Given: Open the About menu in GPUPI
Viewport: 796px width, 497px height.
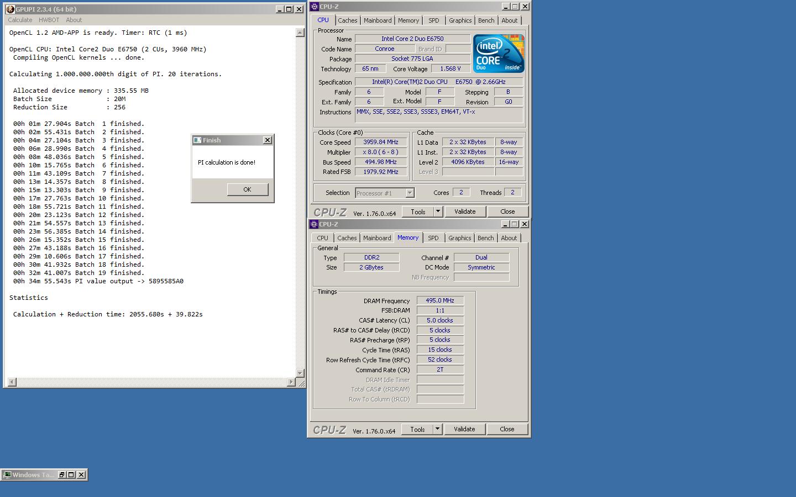Looking at the screenshot, I should click(74, 20).
